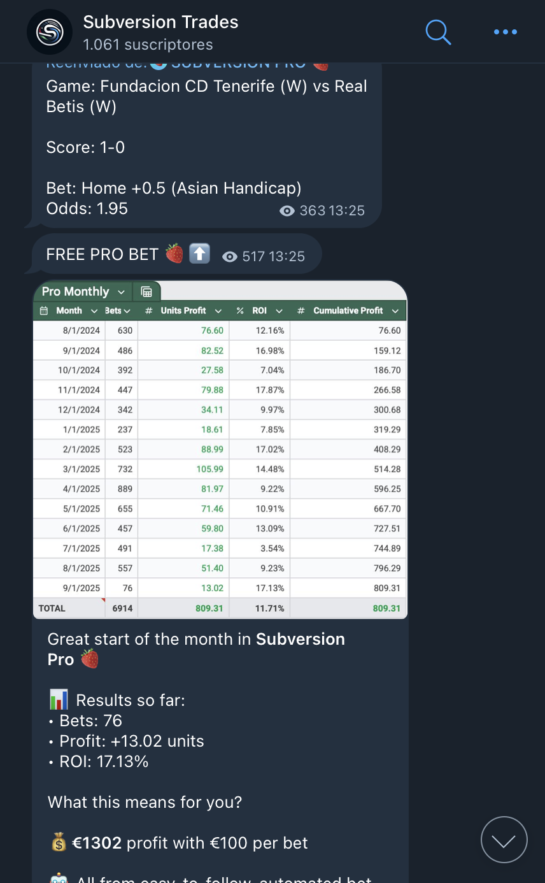
Task: Open the Cumulative Profit column dropdown
Action: coord(395,311)
